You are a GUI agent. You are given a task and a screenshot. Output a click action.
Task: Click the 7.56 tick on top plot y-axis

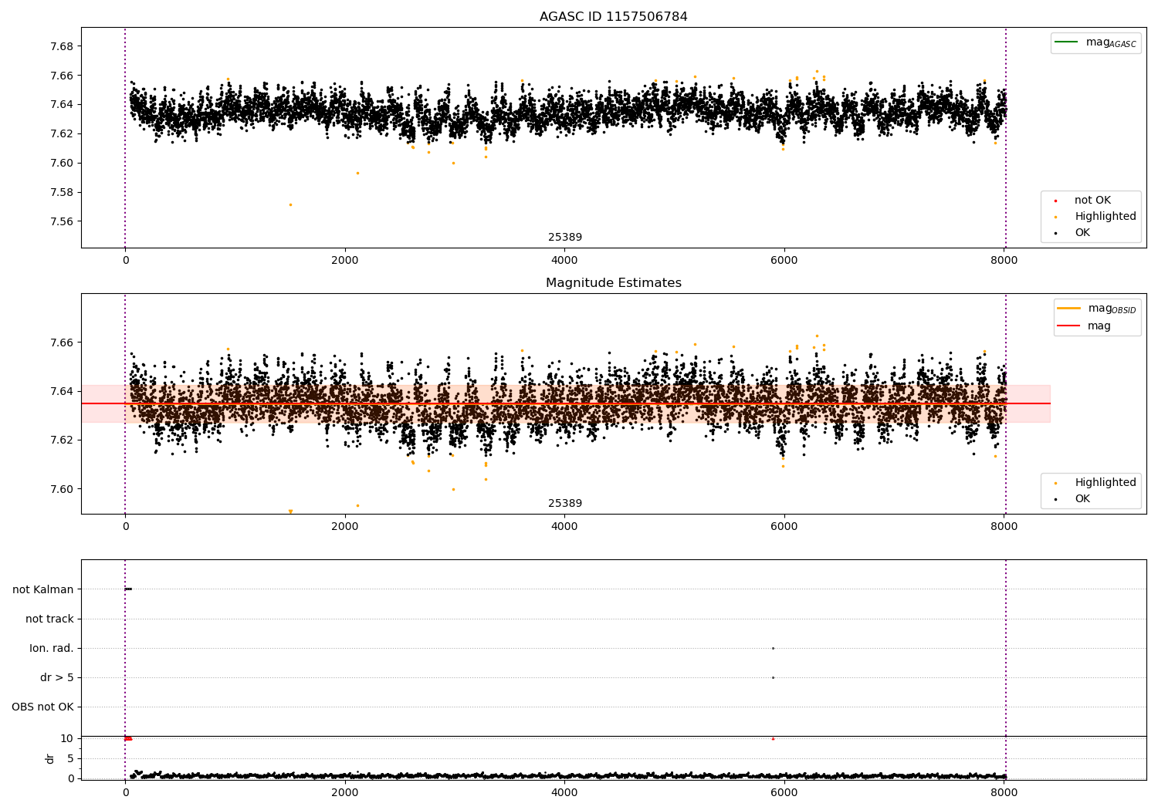(61, 221)
